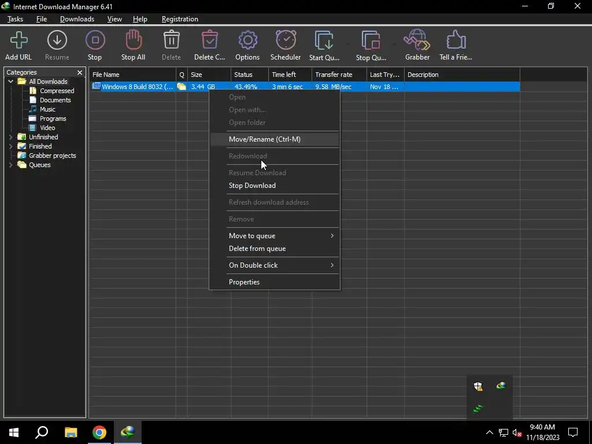Open the File menu
592x444 pixels.
point(42,19)
